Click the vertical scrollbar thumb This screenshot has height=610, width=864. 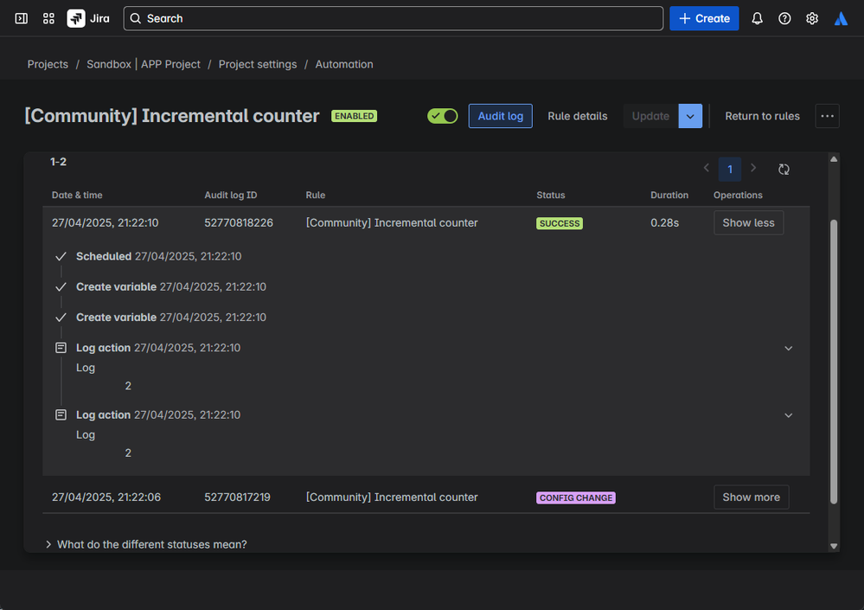click(834, 362)
